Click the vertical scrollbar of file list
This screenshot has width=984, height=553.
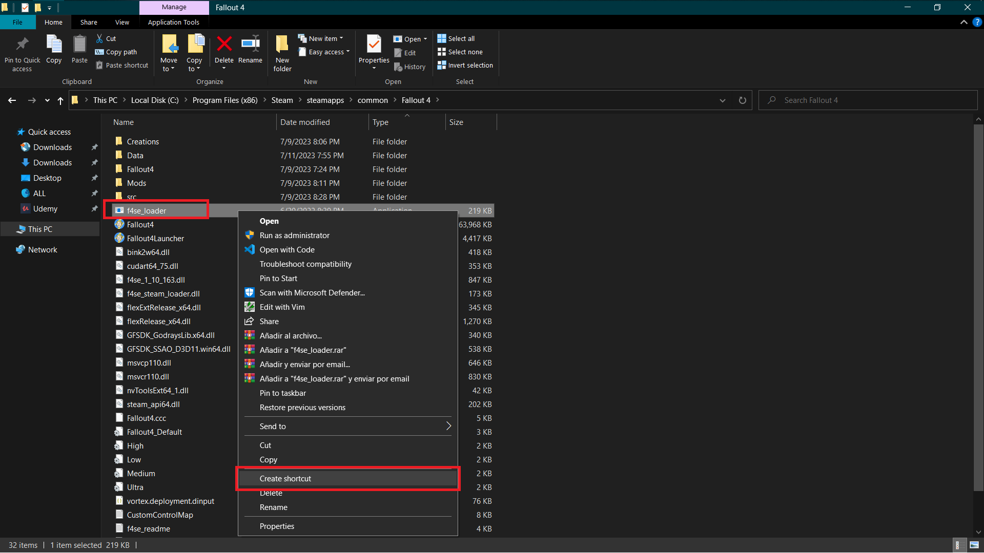(978, 307)
